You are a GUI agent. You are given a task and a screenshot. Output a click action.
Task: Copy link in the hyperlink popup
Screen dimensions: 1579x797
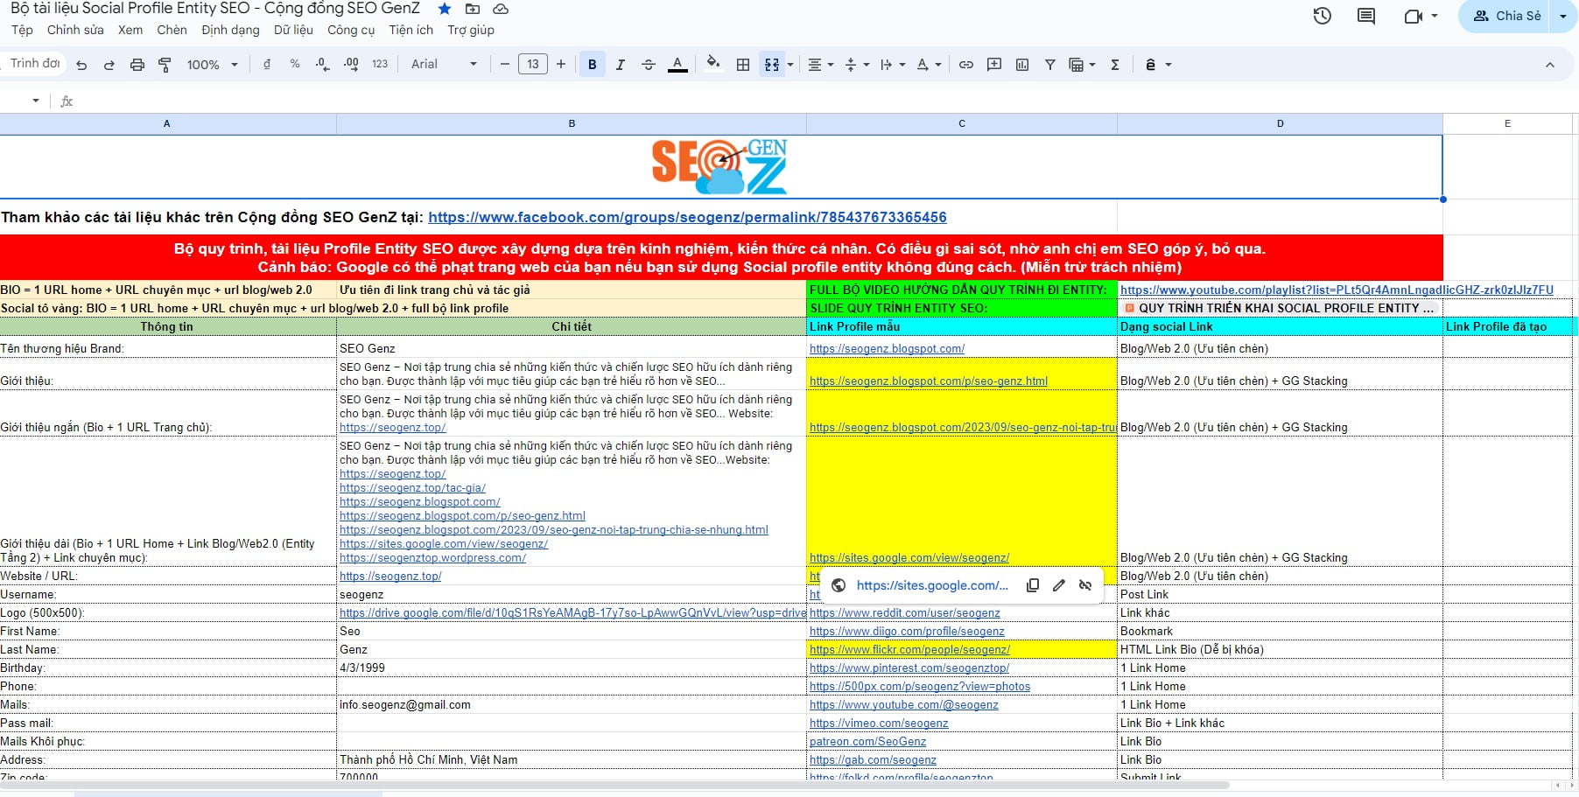point(1033,585)
